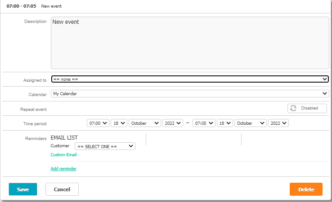
Task: Change the start day 18 dropdown
Action: [119, 123]
